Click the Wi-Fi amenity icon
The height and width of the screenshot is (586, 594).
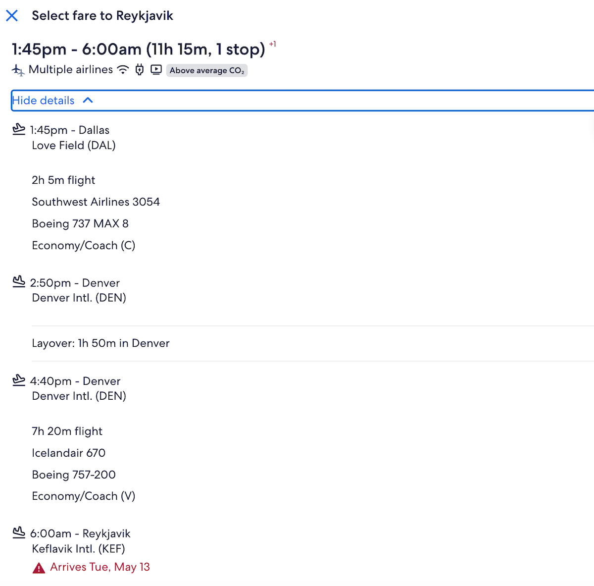tap(123, 70)
